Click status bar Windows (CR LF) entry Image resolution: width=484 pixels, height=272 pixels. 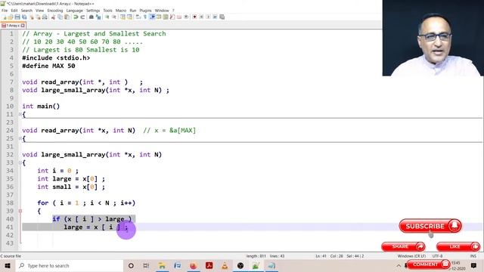coord(411,256)
